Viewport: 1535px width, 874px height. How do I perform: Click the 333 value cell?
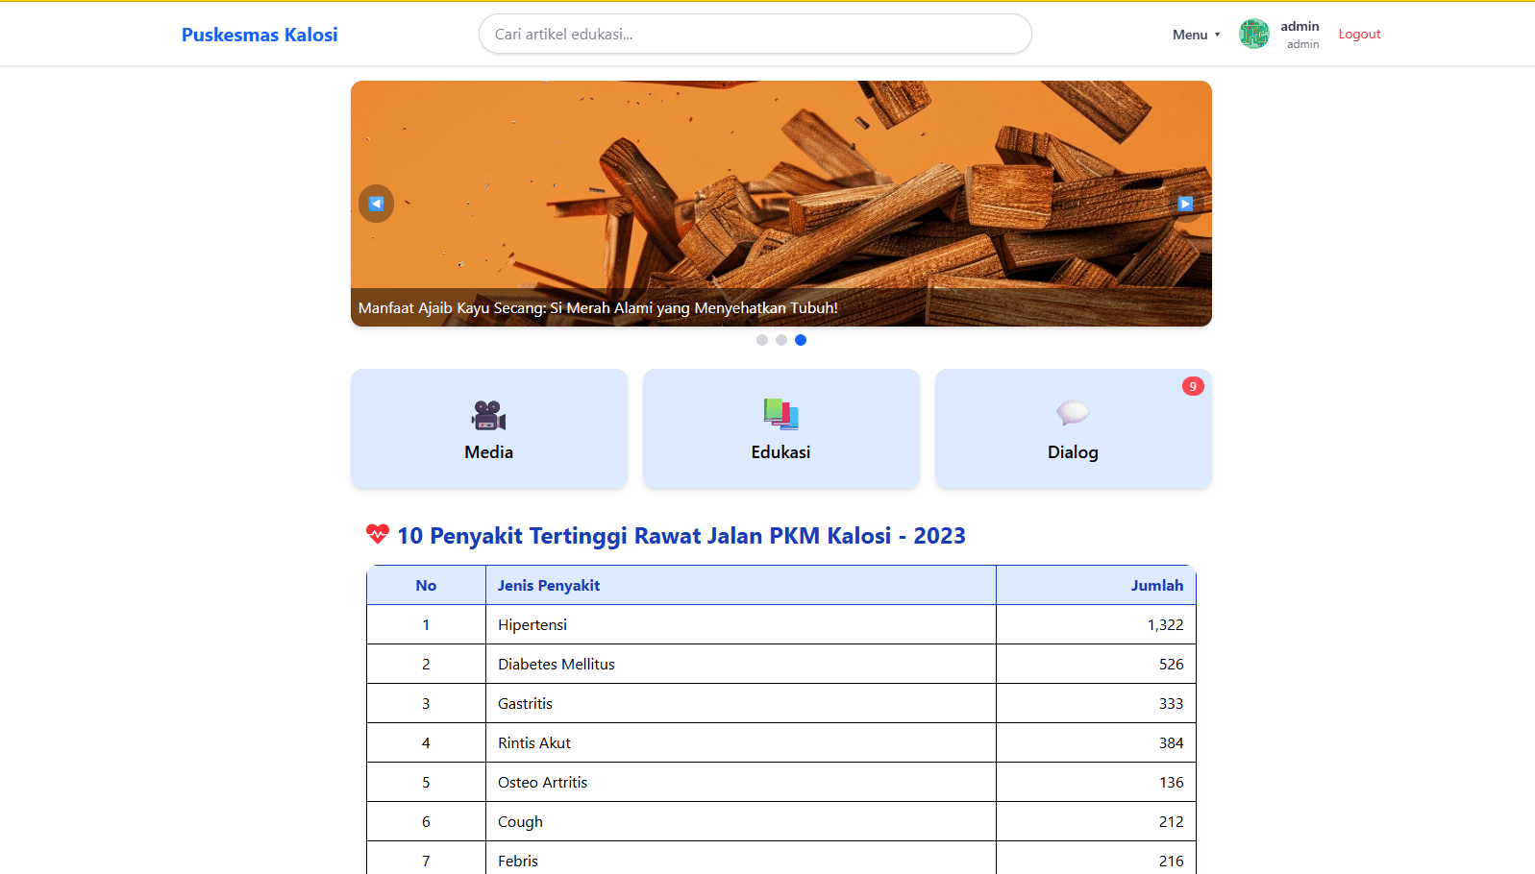[x=1096, y=704]
